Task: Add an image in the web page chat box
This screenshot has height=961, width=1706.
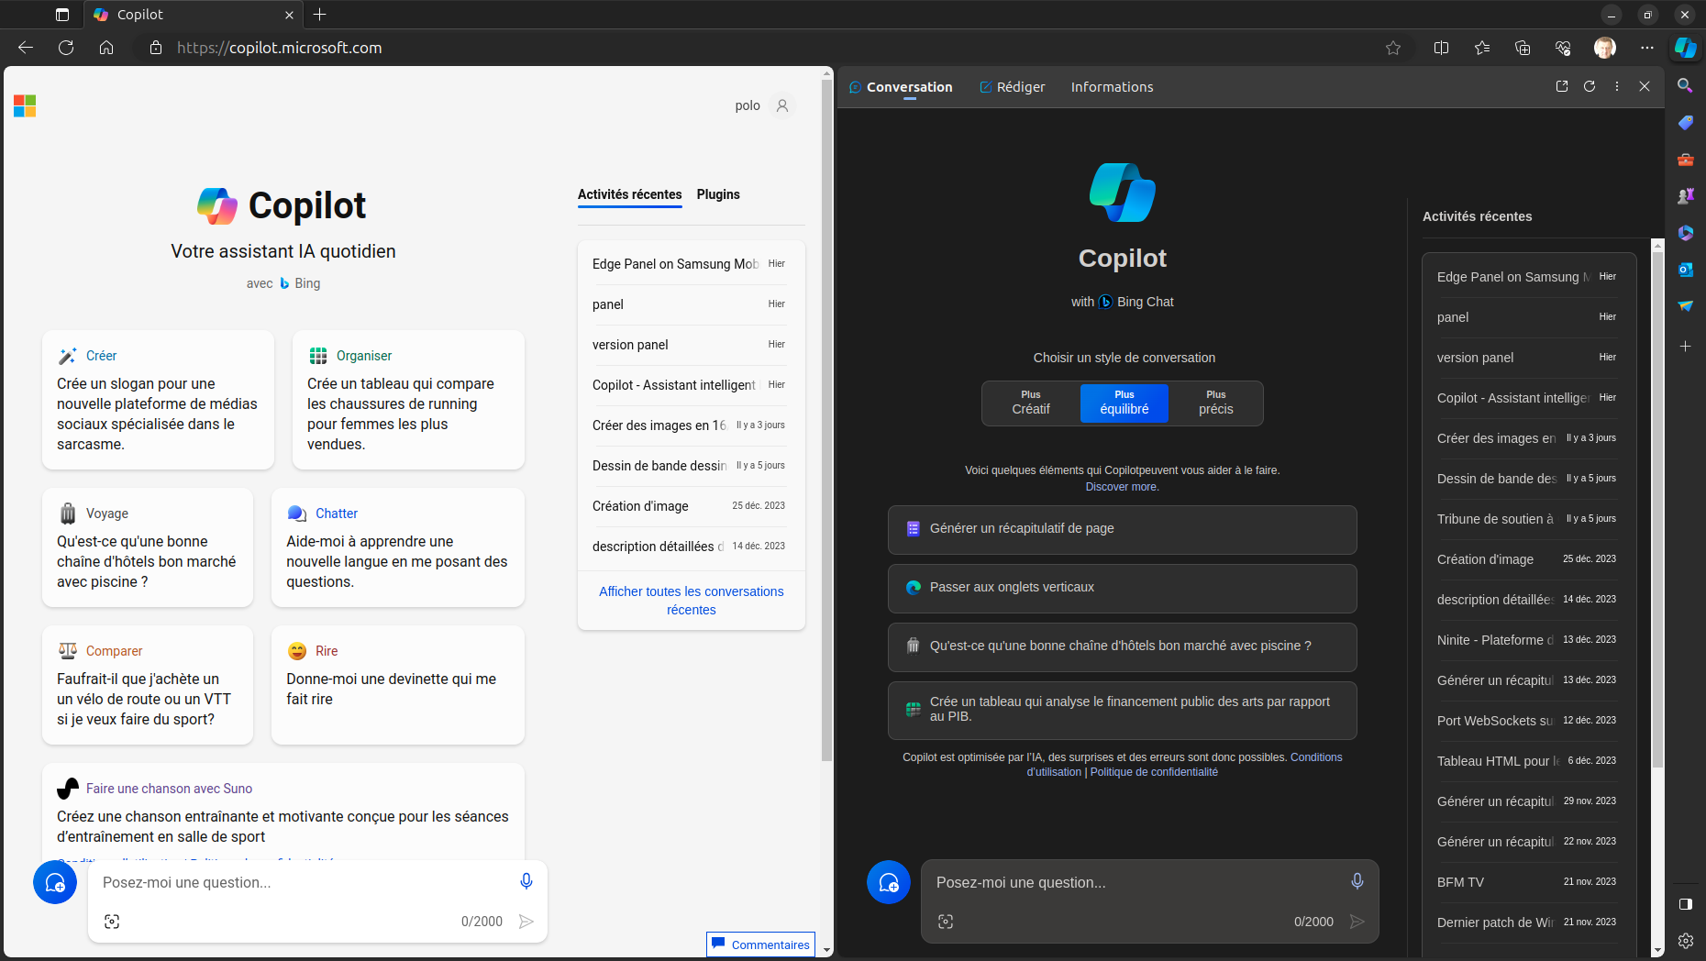Action: click(x=112, y=922)
